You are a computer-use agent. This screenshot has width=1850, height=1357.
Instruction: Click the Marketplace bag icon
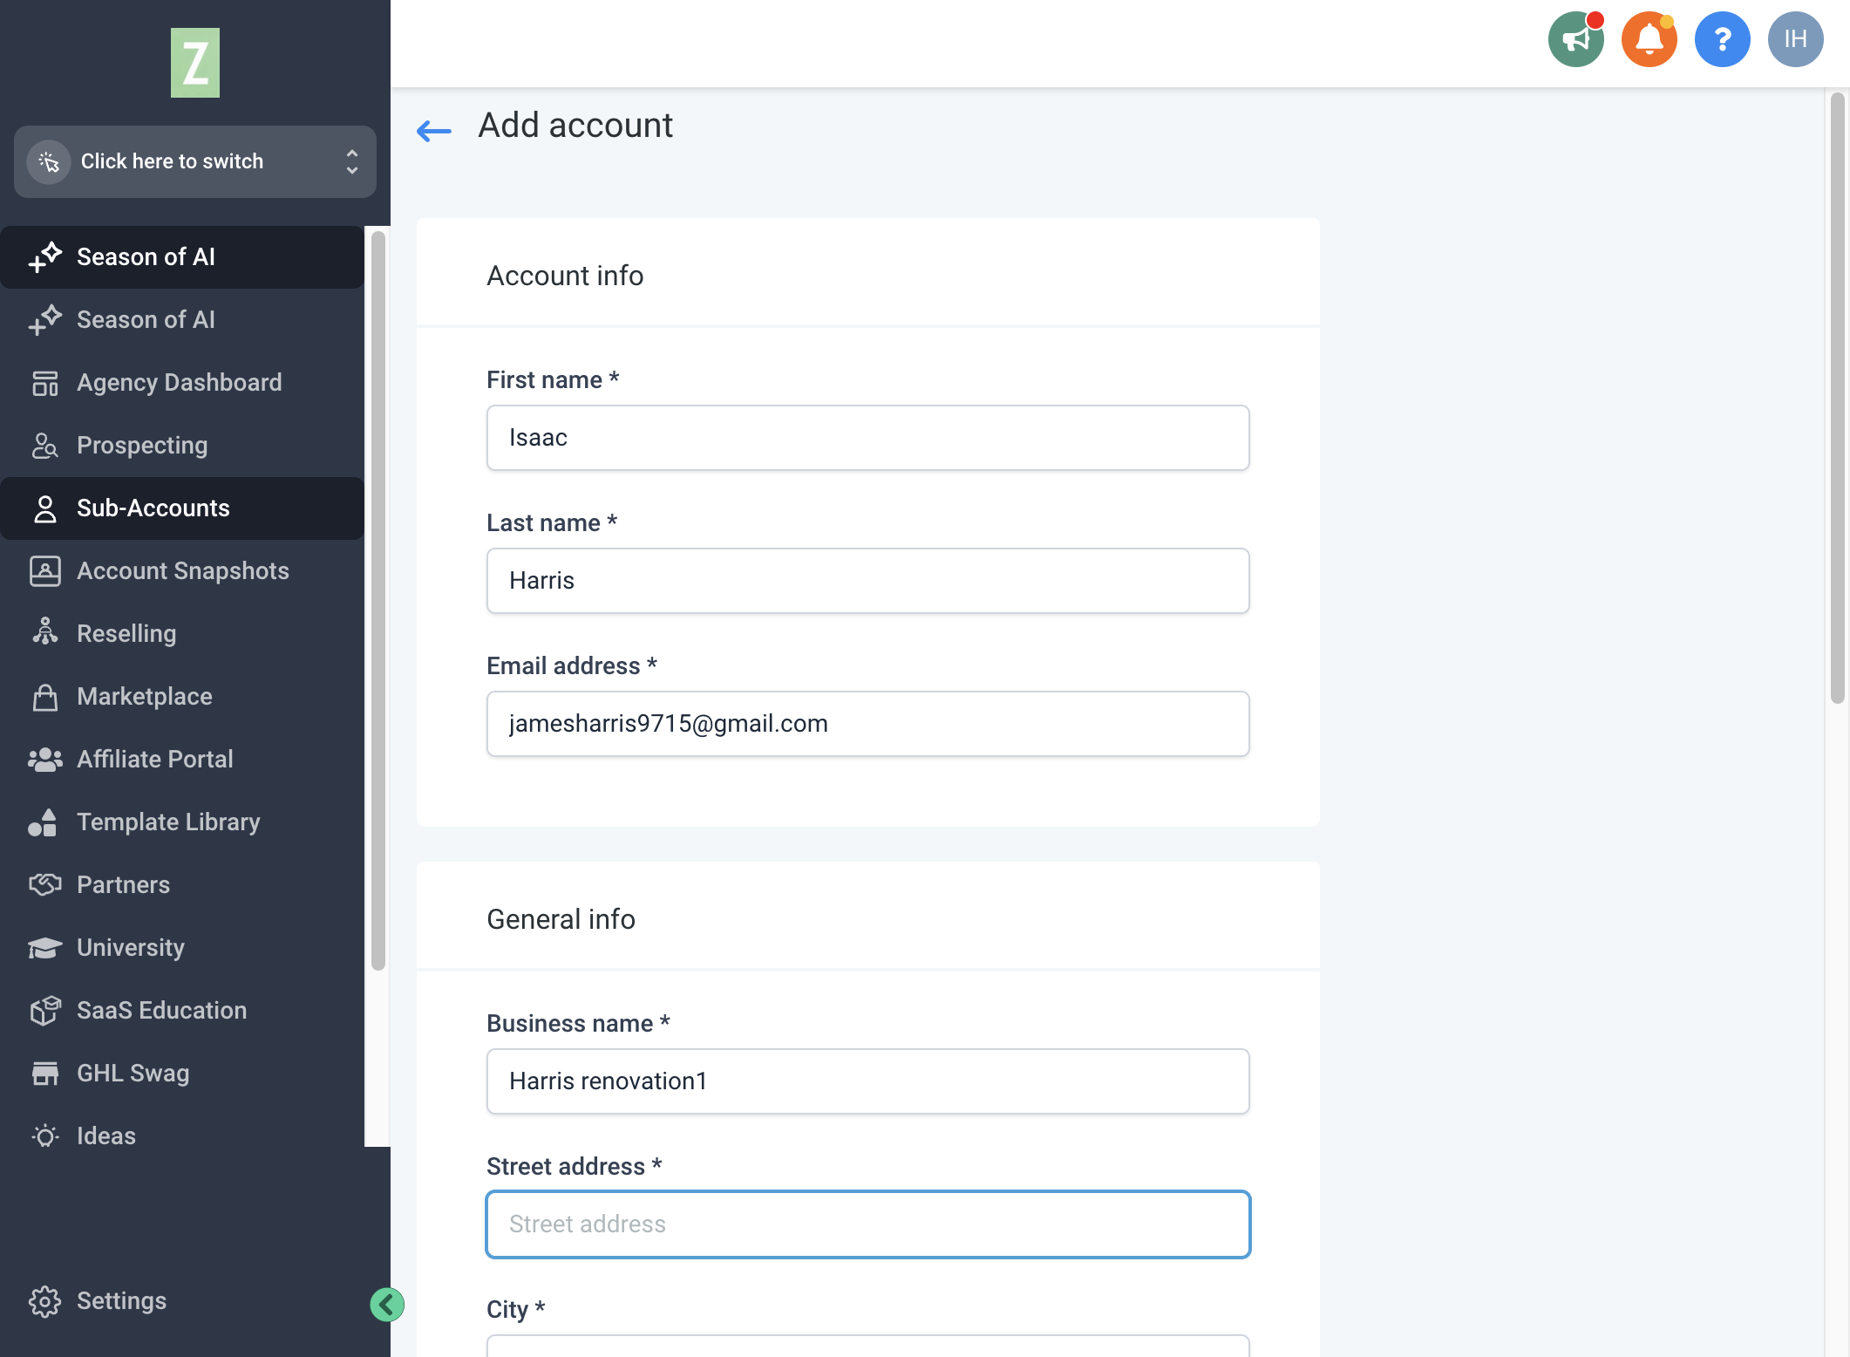44,697
